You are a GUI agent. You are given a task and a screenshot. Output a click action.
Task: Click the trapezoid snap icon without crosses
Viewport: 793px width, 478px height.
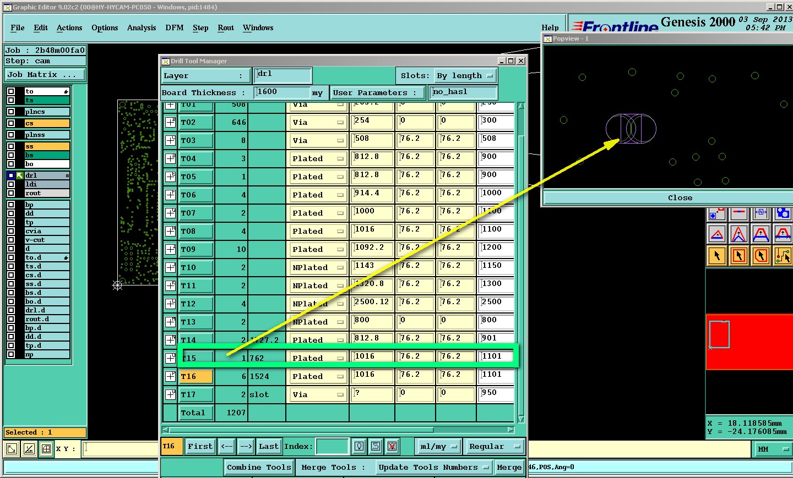pyautogui.click(x=761, y=234)
